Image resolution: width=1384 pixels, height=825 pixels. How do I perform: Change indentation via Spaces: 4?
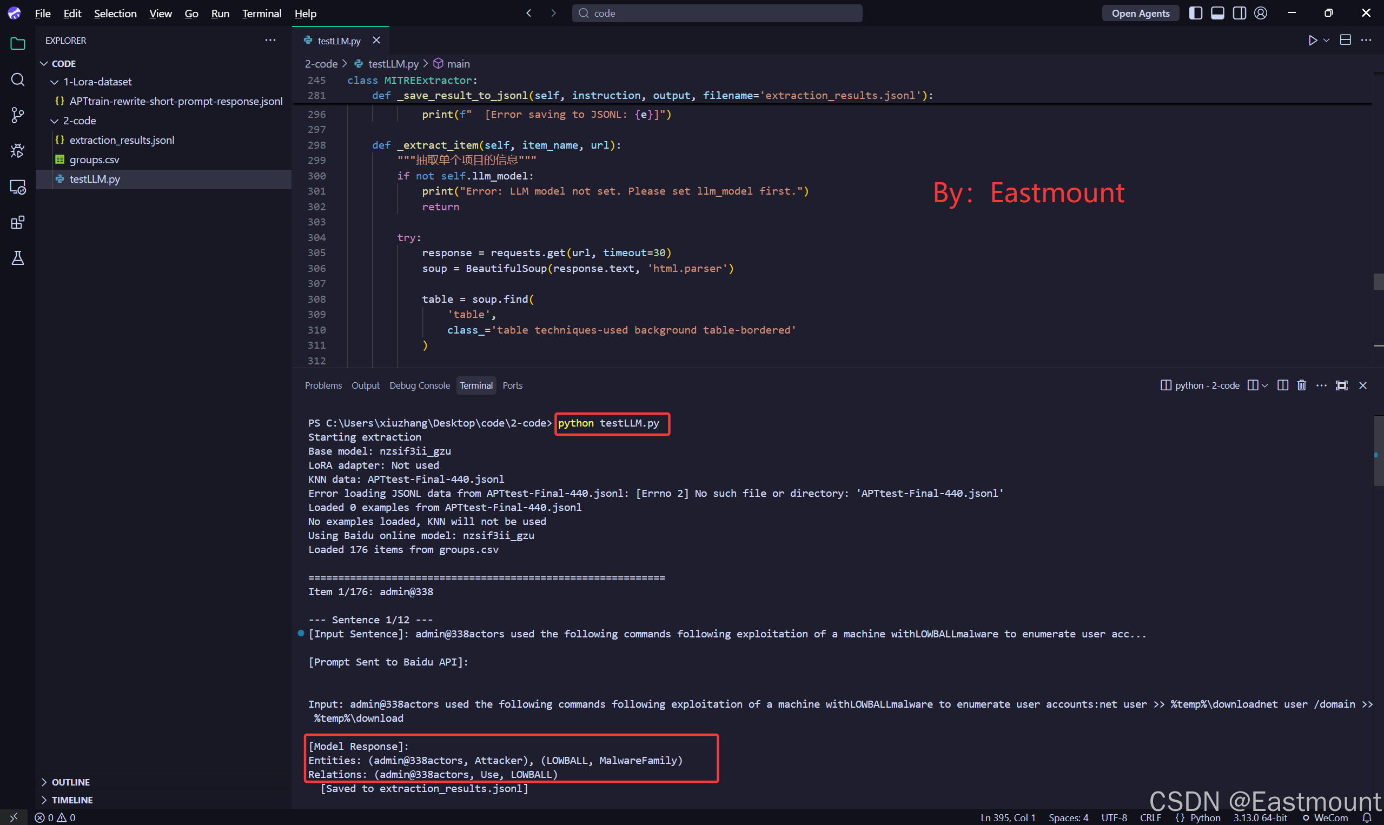[x=1068, y=817]
